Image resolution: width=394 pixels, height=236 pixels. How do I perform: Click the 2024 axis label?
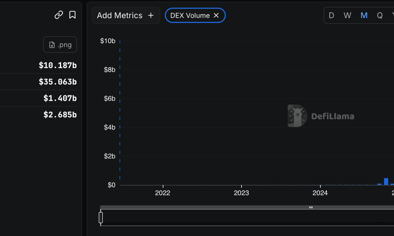coord(320,193)
